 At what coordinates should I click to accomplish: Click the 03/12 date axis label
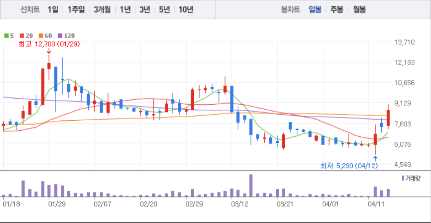coord(240,205)
